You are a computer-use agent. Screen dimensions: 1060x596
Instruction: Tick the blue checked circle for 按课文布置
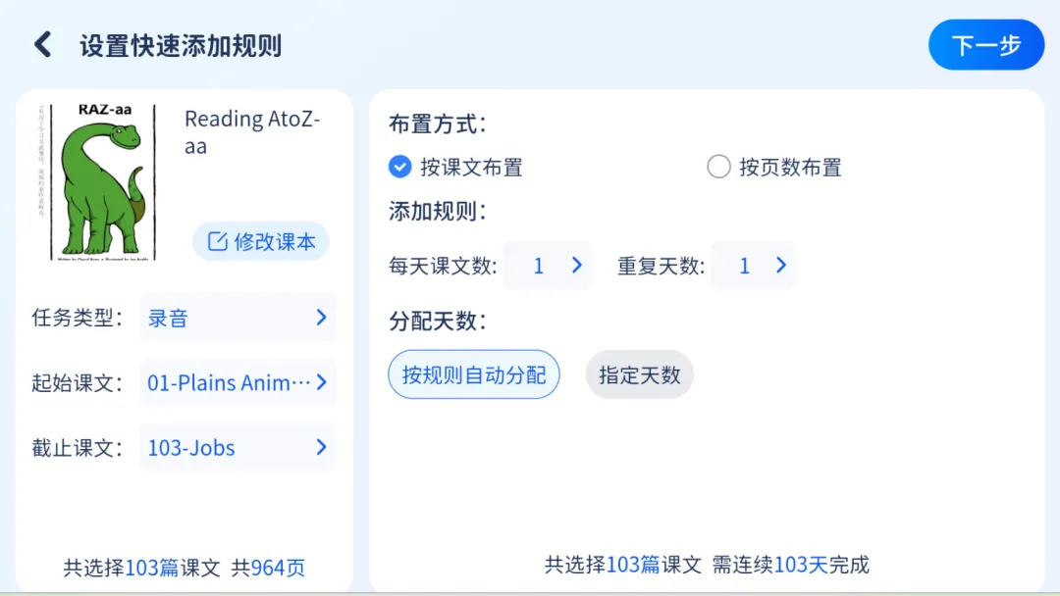(x=399, y=167)
